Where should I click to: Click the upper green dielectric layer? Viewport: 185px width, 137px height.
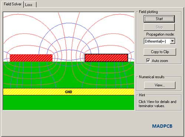[68, 75]
